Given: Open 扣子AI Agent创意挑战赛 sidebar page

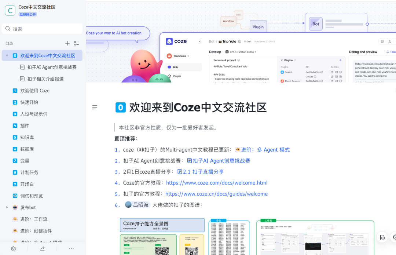Looking at the screenshot, I should coord(52,67).
